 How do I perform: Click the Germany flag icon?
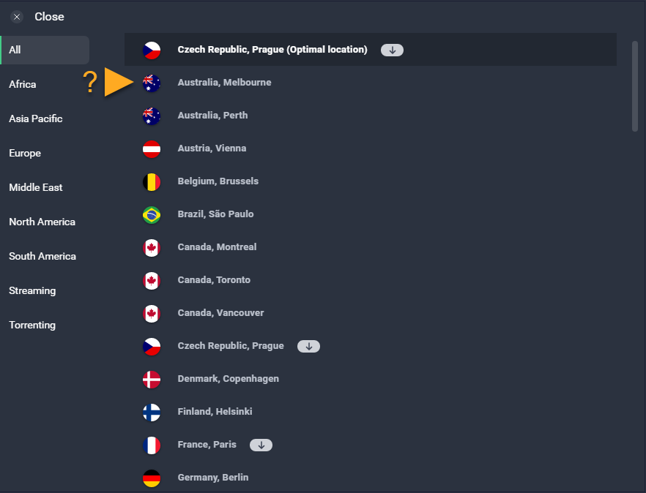pyautogui.click(x=152, y=478)
